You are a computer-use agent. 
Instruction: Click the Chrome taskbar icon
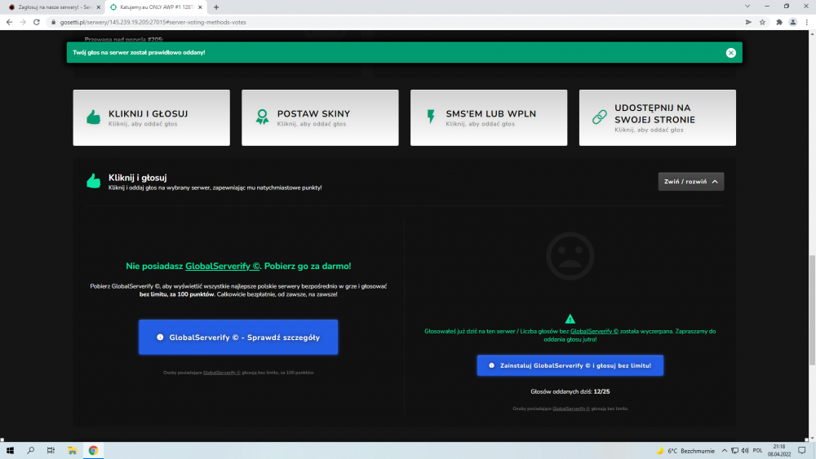pyautogui.click(x=93, y=451)
